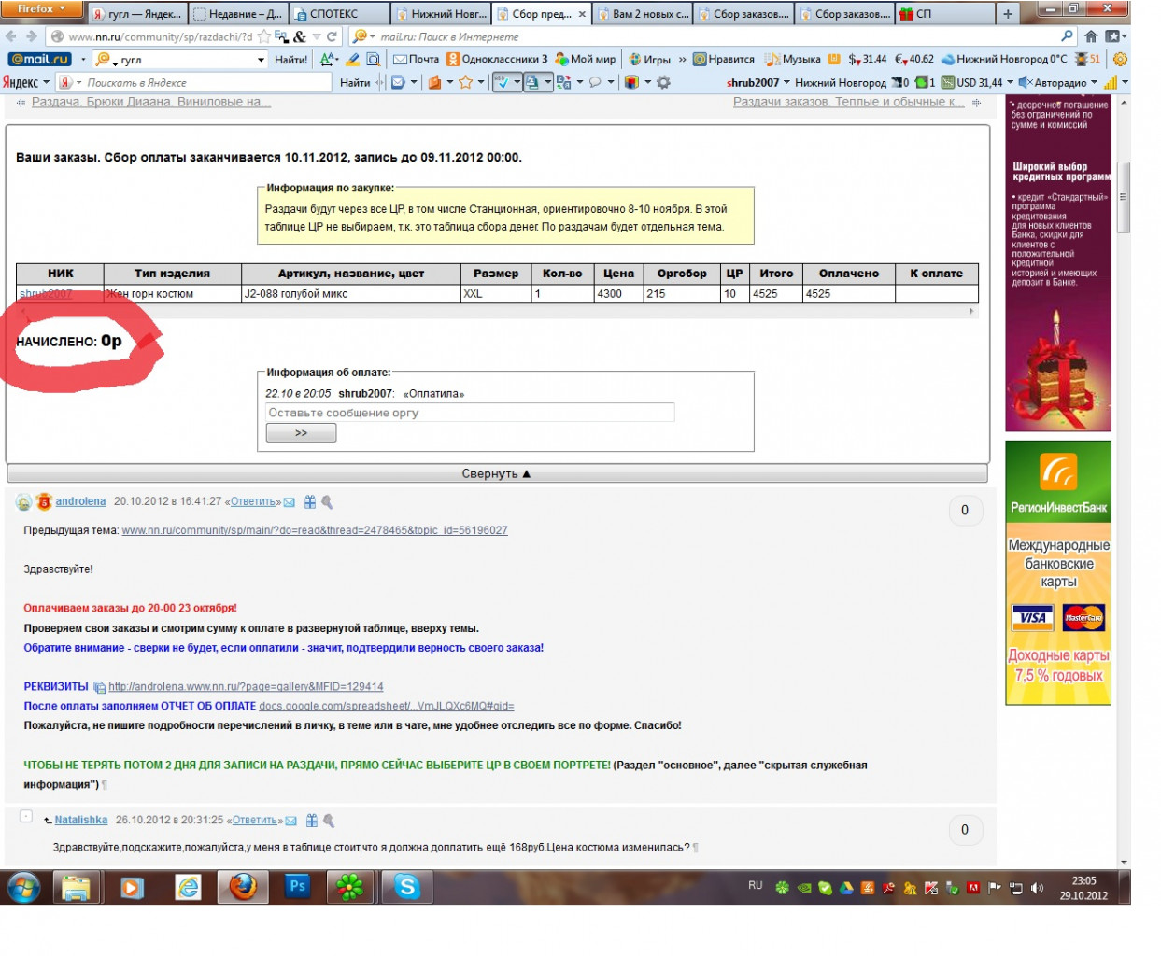Open the РЕКВИЗИТЫ gallery link
This screenshot has height=956, width=1161.
246,686
